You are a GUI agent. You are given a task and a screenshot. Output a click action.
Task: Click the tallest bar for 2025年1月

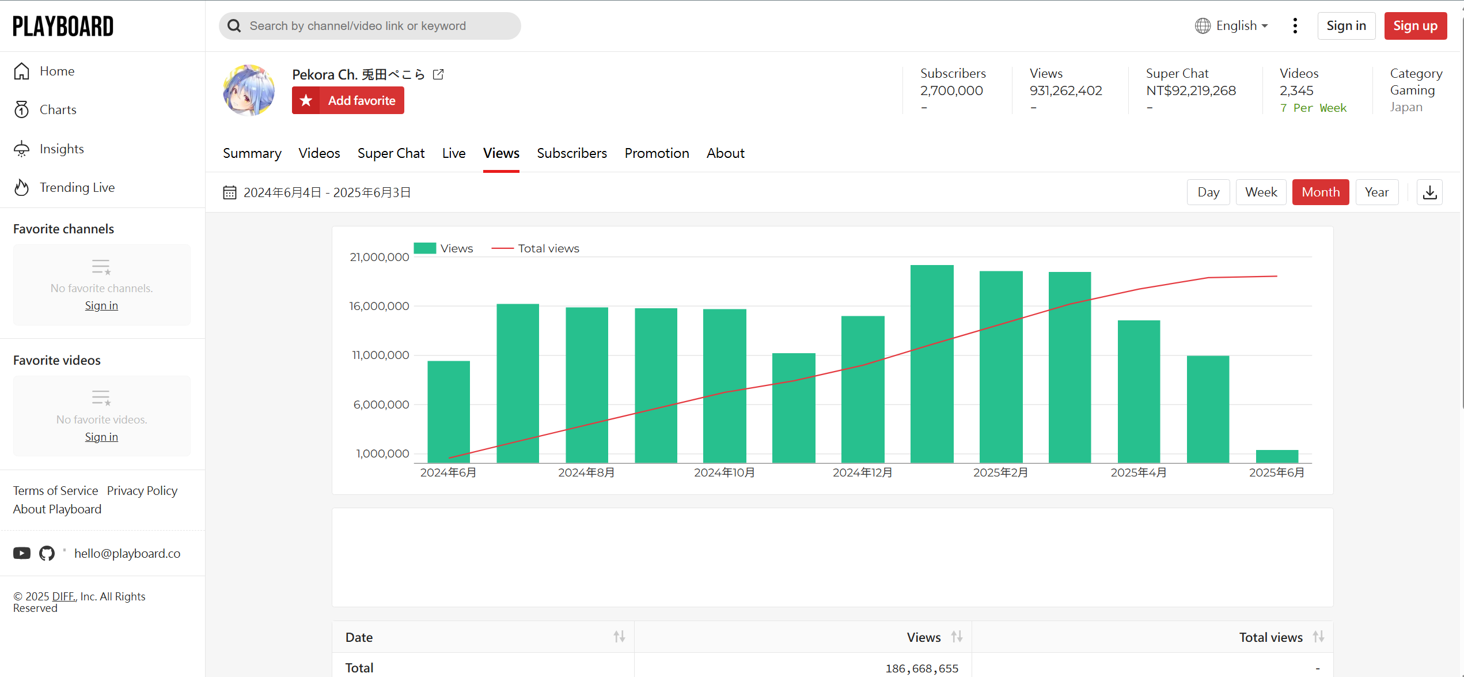pyautogui.click(x=932, y=364)
